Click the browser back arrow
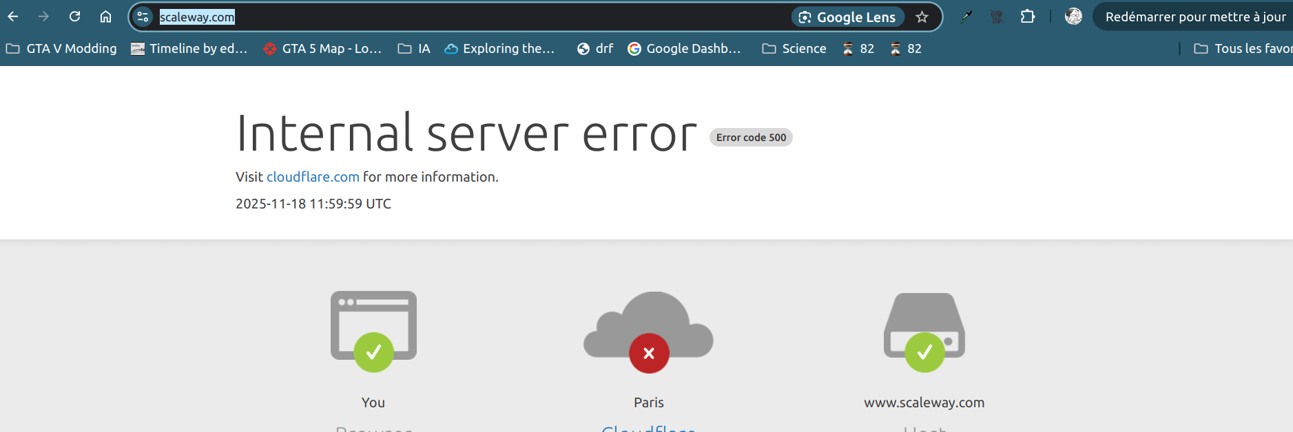Image resolution: width=1293 pixels, height=432 pixels. click(x=13, y=17)
